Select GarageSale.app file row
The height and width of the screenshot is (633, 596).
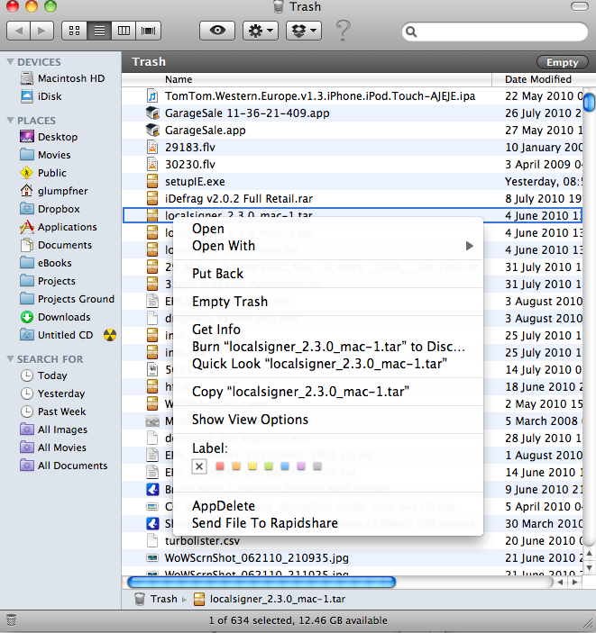(352, 131)
